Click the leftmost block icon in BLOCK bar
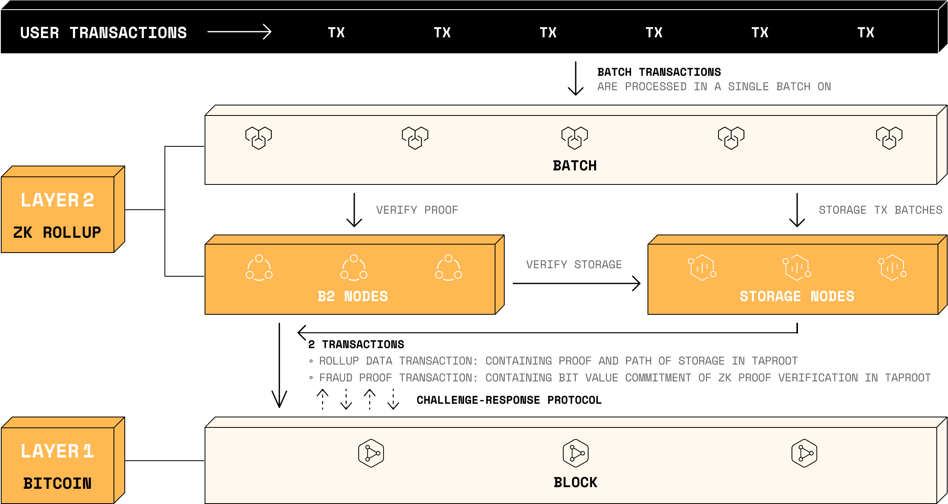 (371, 453)
